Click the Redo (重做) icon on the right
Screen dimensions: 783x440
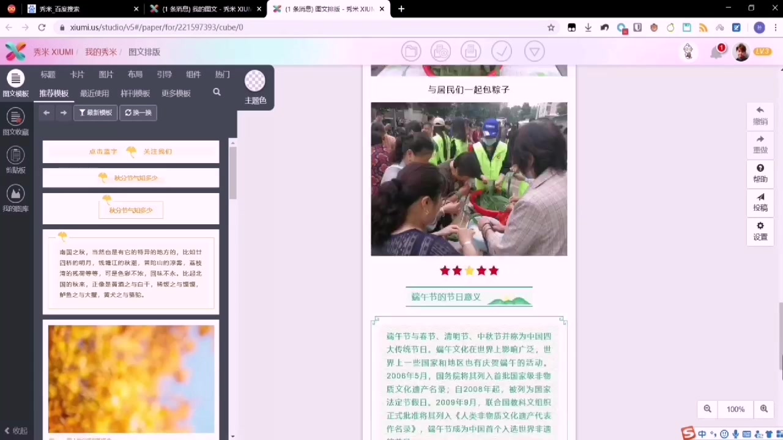(x=760, y=144)
